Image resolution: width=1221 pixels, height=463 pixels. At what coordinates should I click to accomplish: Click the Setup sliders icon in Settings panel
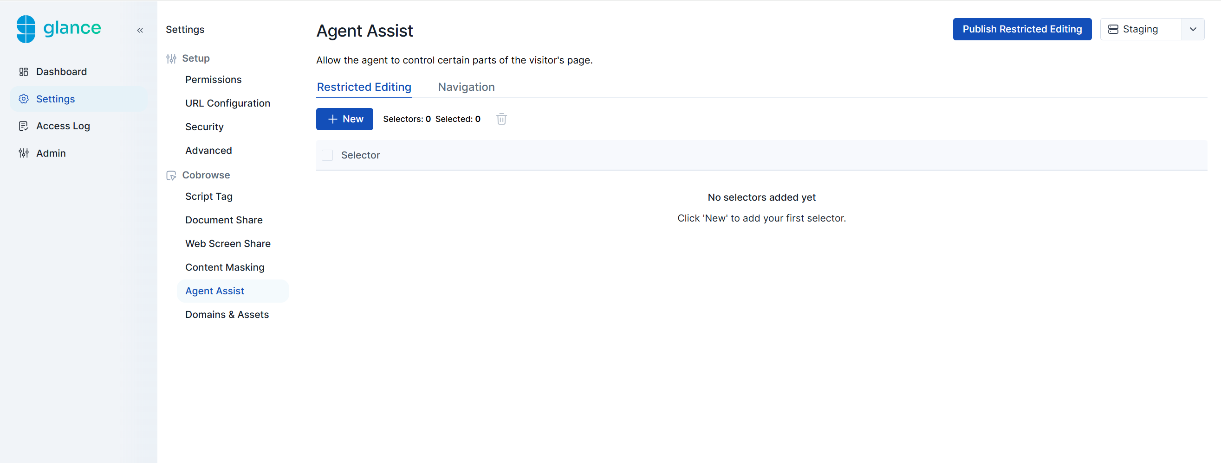pyautogui.click(x=171, y=58)
